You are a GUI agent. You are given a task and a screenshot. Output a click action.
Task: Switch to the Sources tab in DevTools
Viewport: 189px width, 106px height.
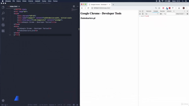(x=162, y=11)
